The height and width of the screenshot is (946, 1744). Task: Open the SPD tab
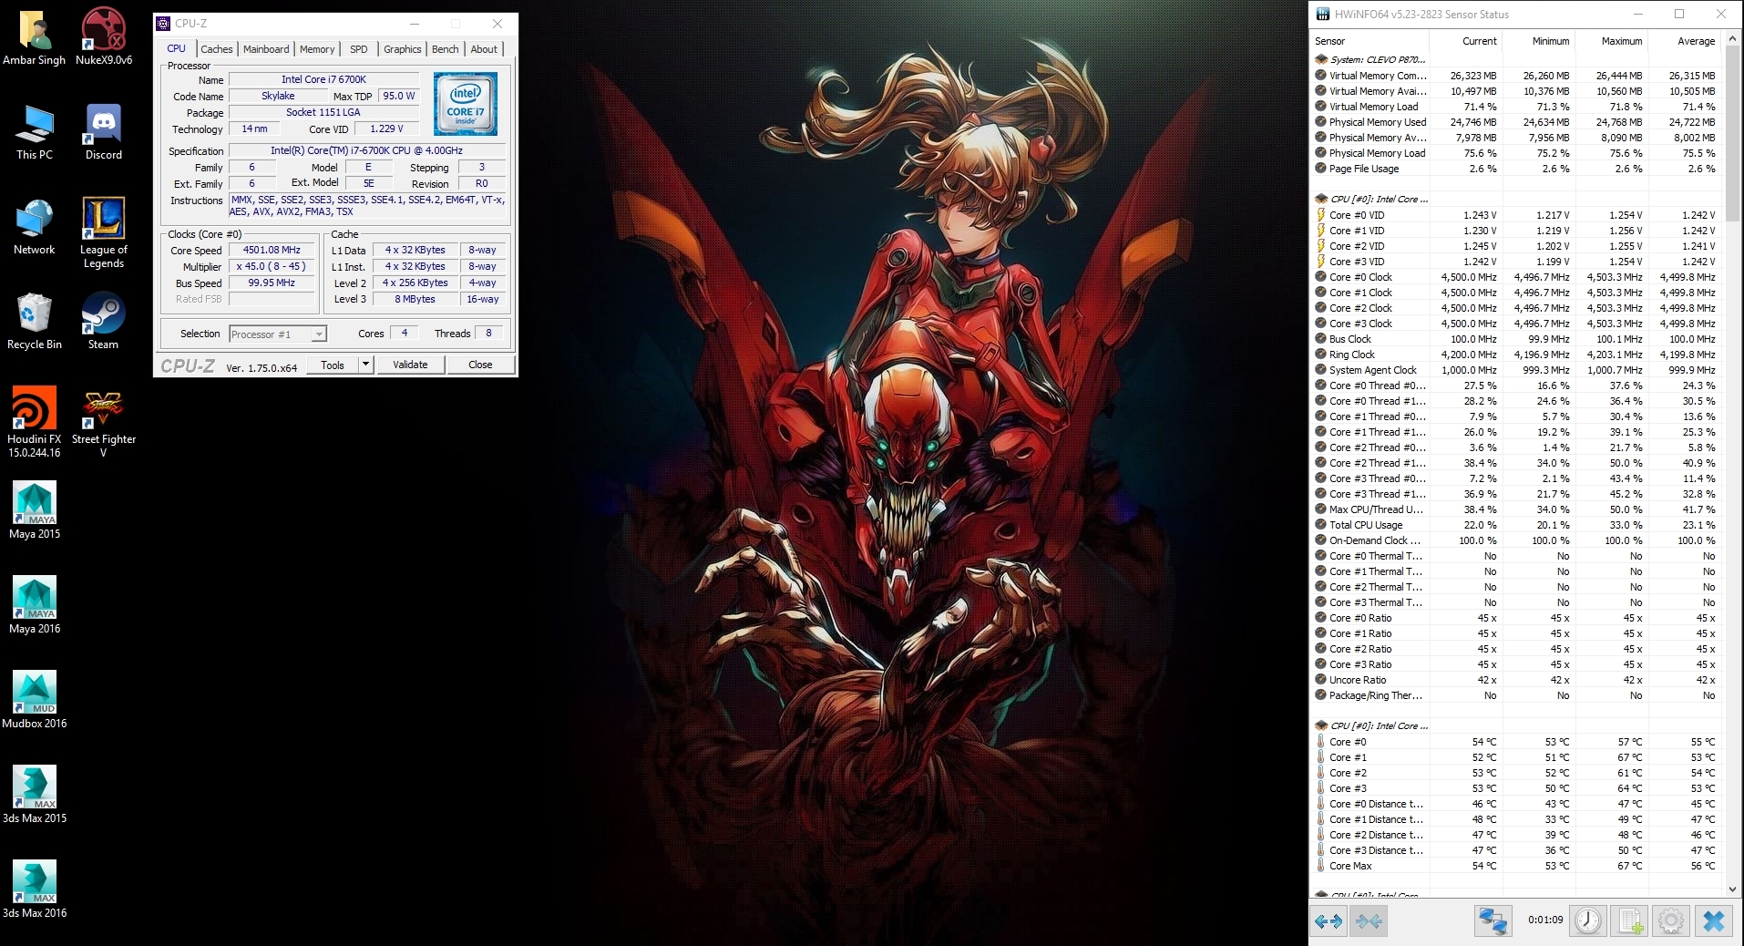(x=359, y=49)
